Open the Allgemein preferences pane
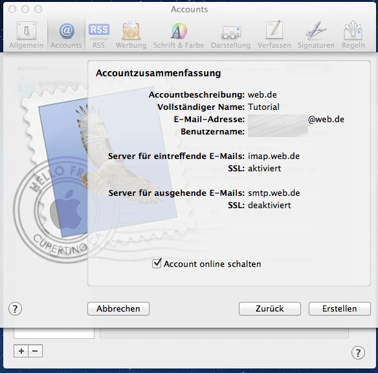The height and width of the screenshot is (373, 378). [27, 35]
